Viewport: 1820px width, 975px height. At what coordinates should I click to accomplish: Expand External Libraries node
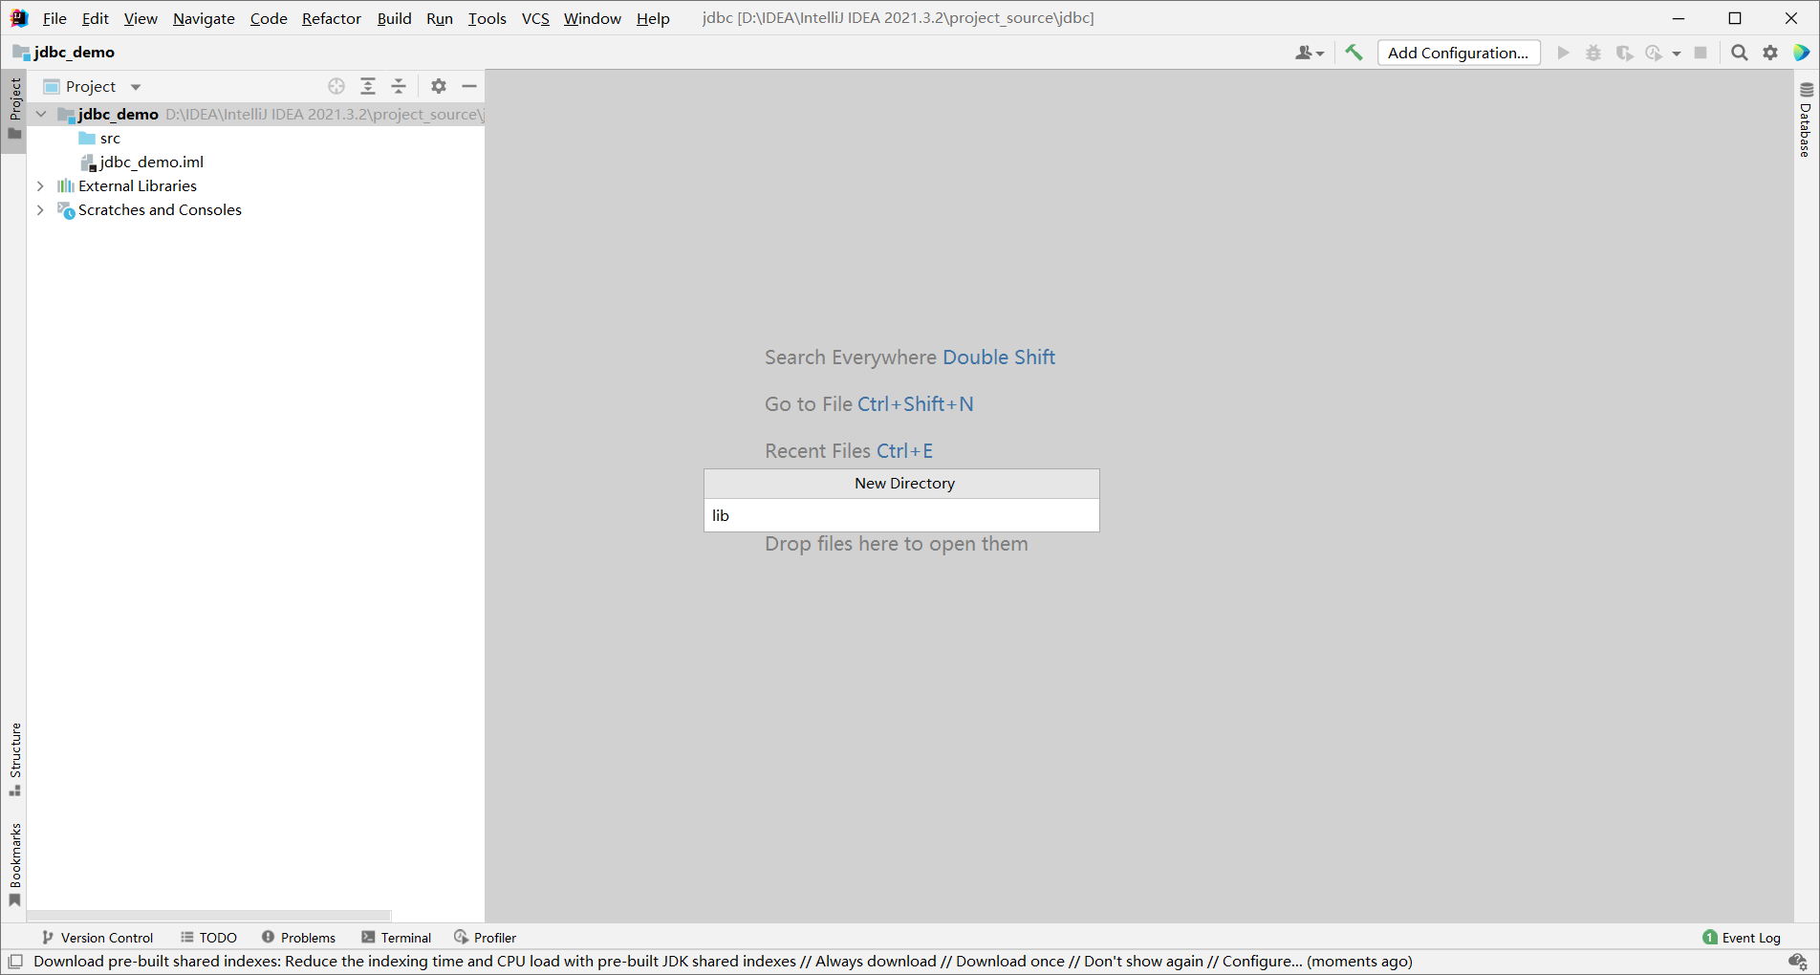point(40,185)
